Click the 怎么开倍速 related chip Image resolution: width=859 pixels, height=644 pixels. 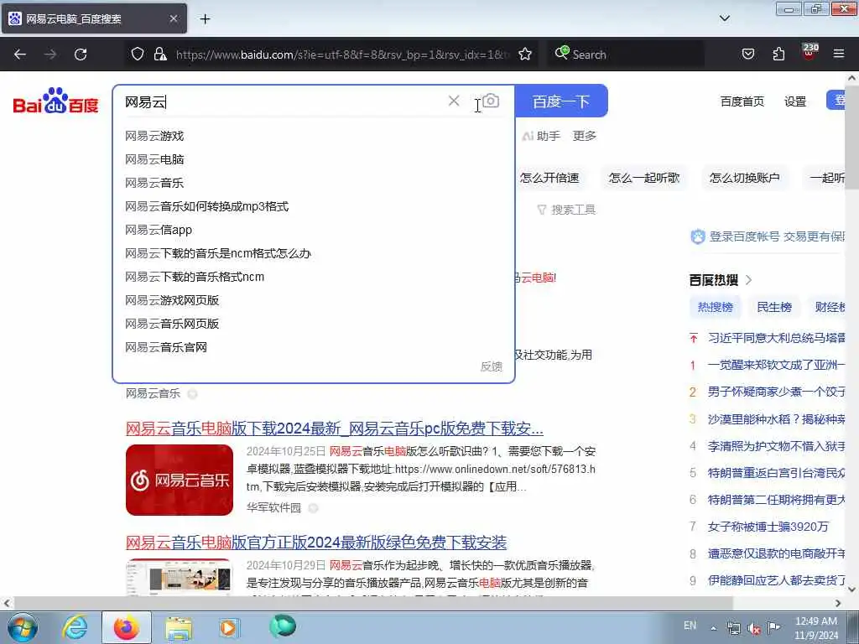[549, 178]
